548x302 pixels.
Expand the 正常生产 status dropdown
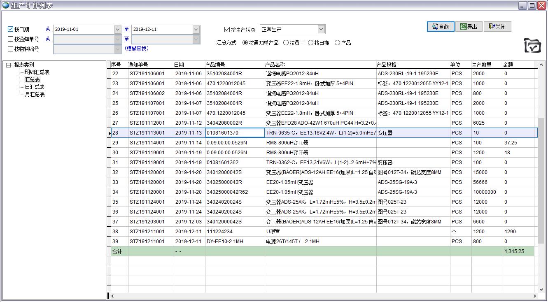[x=321, y=29]
